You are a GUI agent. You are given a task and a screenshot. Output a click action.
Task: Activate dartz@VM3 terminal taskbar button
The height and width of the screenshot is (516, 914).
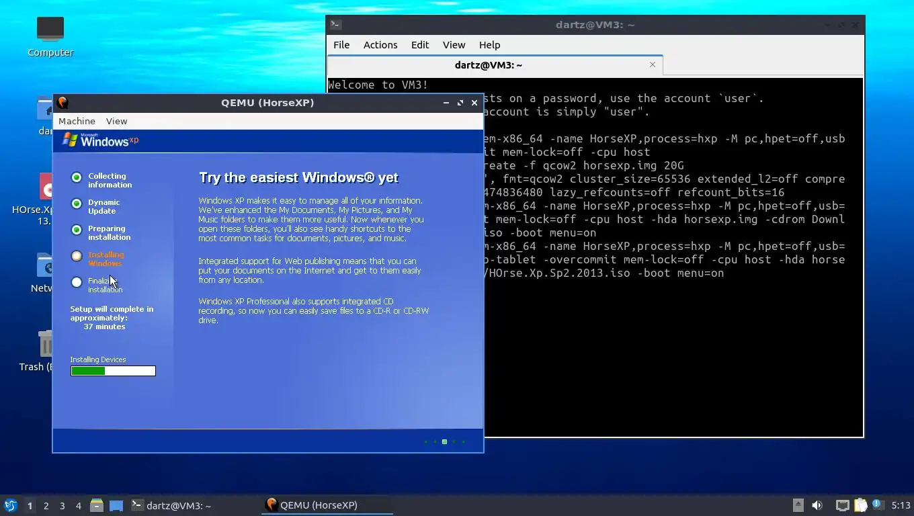[x=194, y=505]
